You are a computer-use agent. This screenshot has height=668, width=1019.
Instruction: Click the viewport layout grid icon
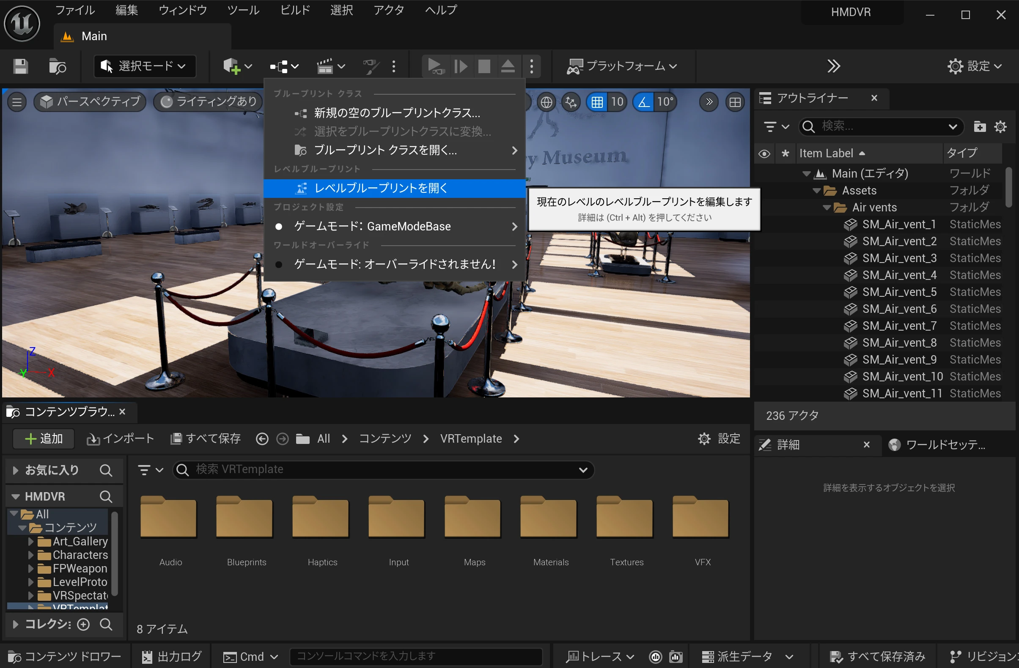pyautogui.click(x=735, y=102)
